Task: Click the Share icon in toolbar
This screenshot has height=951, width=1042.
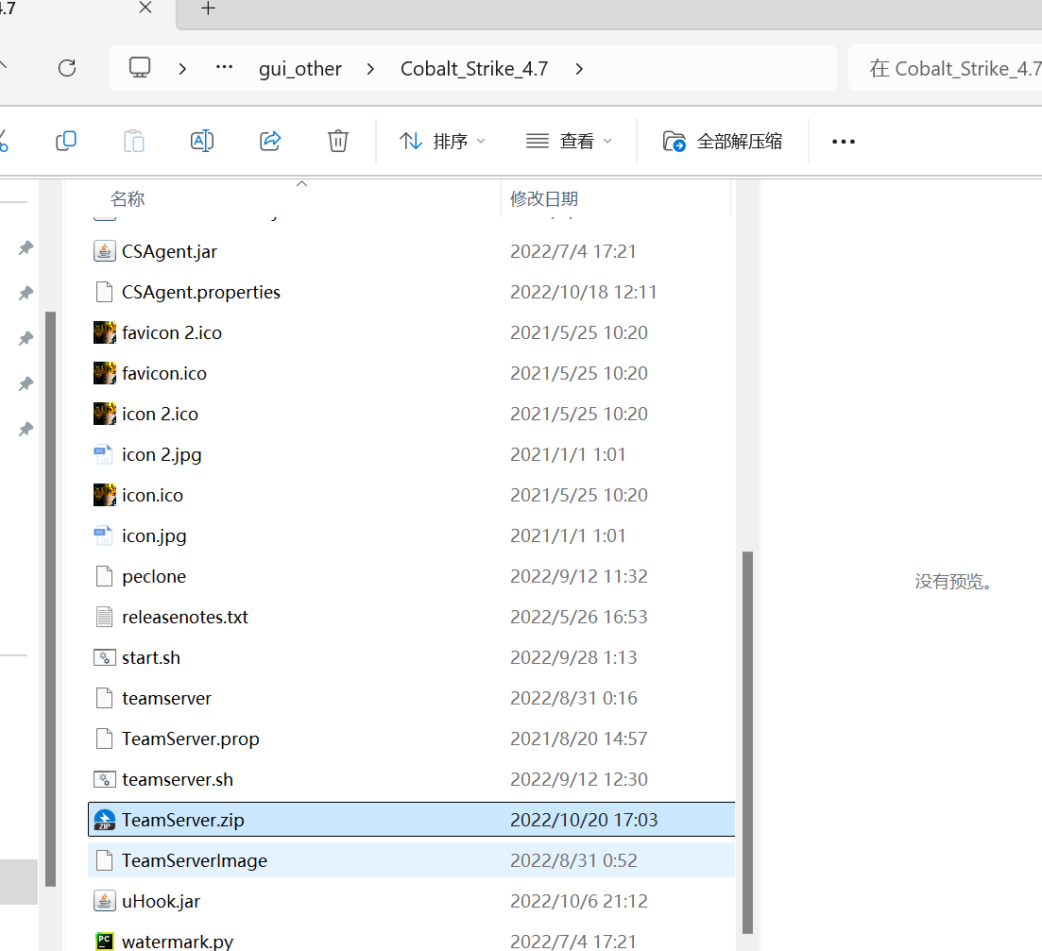Action: pyautogui.click(x=270, y=141)
